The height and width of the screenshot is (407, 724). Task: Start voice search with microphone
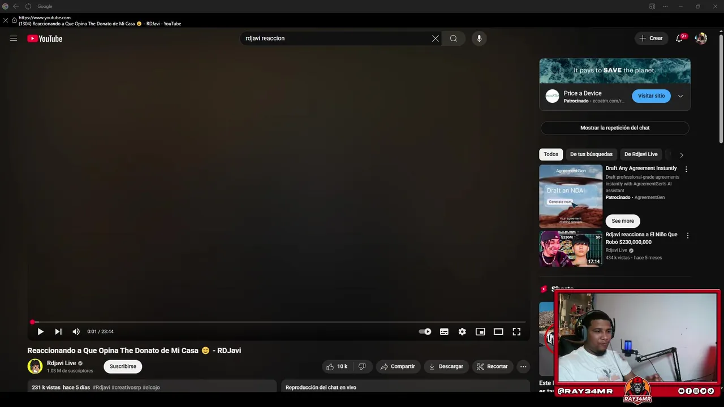[x=479, y=38]
